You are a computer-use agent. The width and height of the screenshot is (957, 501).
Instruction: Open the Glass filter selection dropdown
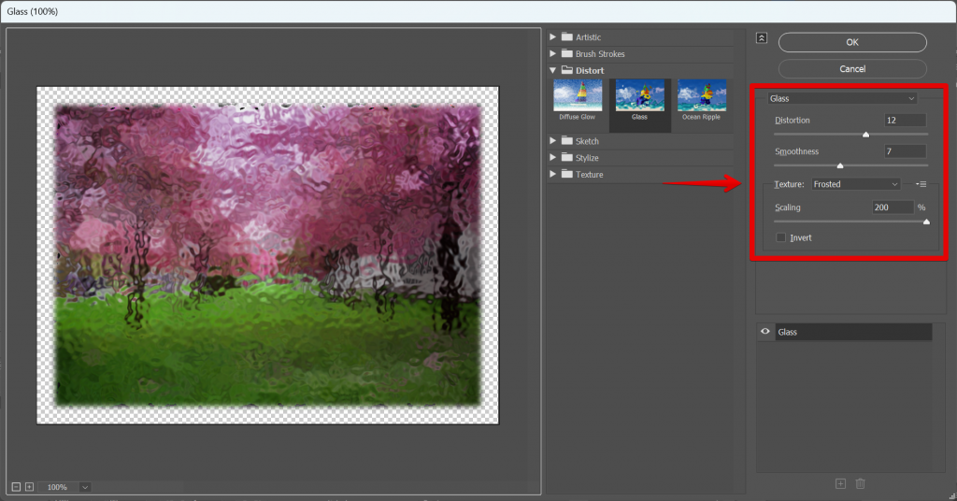point(841,98)
